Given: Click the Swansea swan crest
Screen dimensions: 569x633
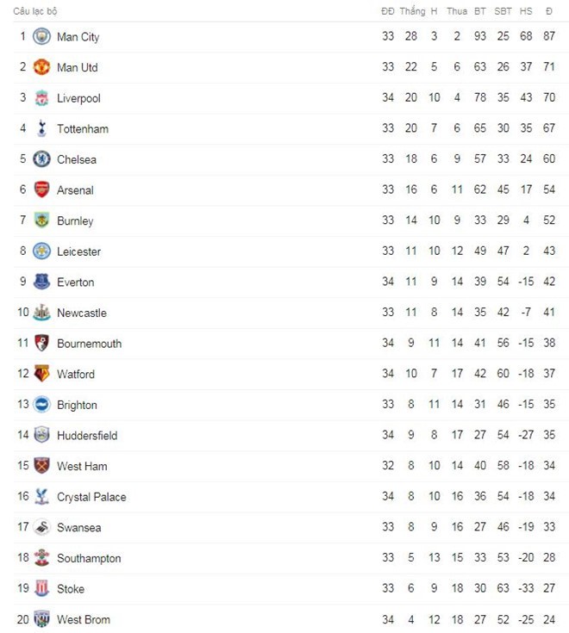Looking at the screenshot, I should coord(41,527).
